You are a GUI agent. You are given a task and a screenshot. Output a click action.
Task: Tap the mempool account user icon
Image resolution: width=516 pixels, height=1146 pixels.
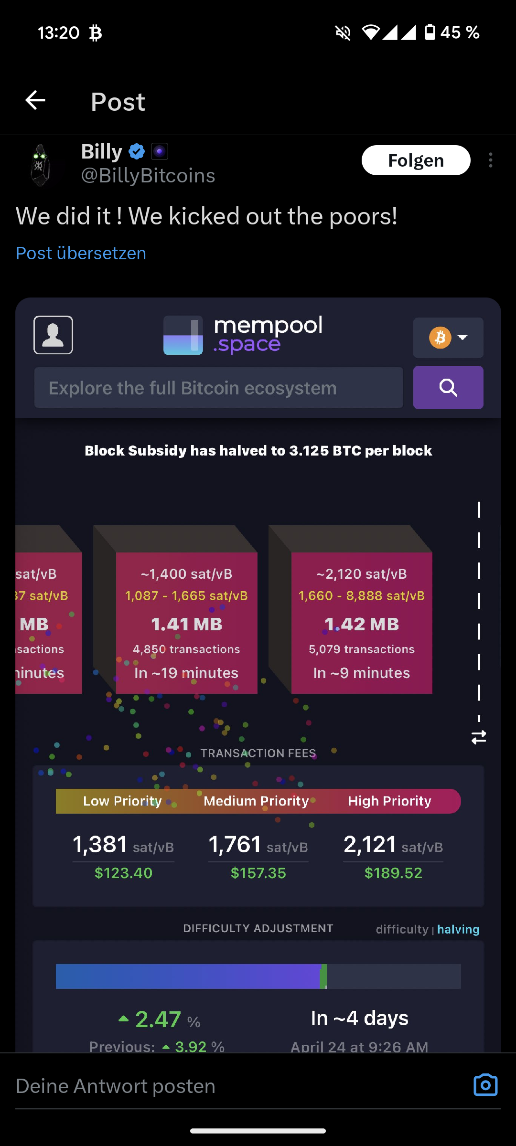click(x=53, y=335)
